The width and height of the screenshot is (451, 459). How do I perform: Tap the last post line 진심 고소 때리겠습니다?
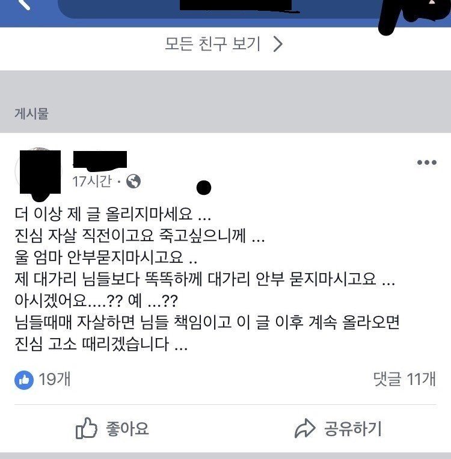(x=101, y=344)
